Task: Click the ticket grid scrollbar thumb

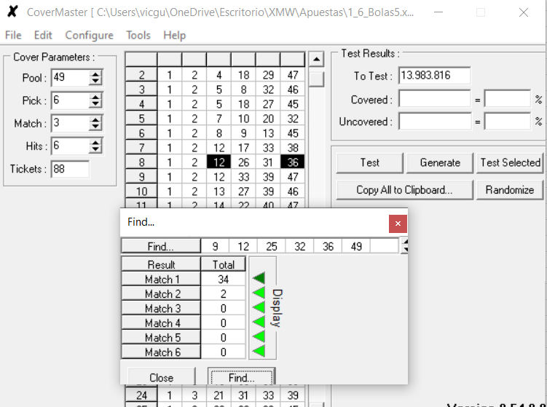Action: 316,79
